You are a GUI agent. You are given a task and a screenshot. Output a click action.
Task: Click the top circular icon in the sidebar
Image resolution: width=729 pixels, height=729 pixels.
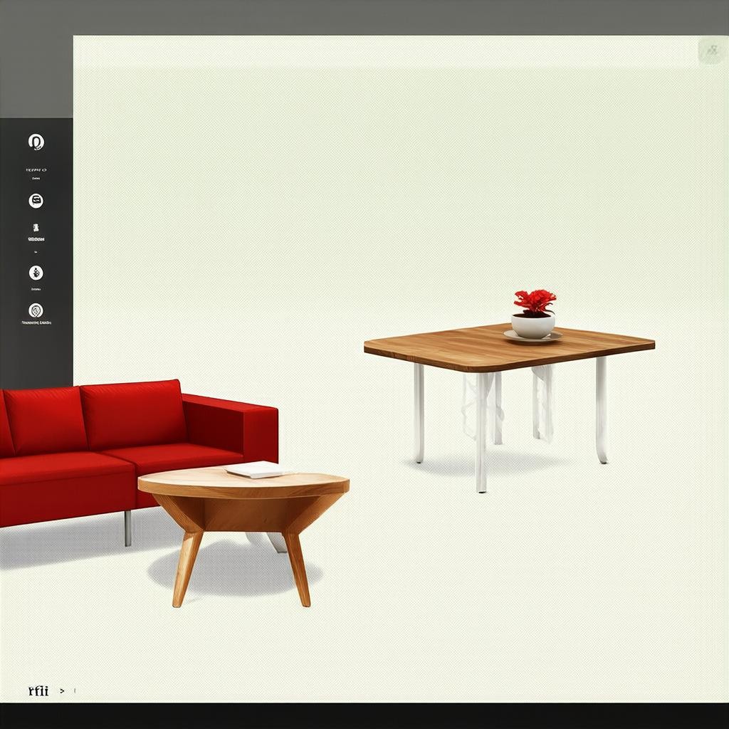point(36,142)
